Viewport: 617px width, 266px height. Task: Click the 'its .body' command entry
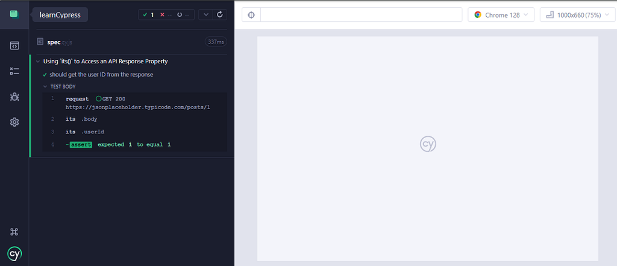(x=134, y=119)
